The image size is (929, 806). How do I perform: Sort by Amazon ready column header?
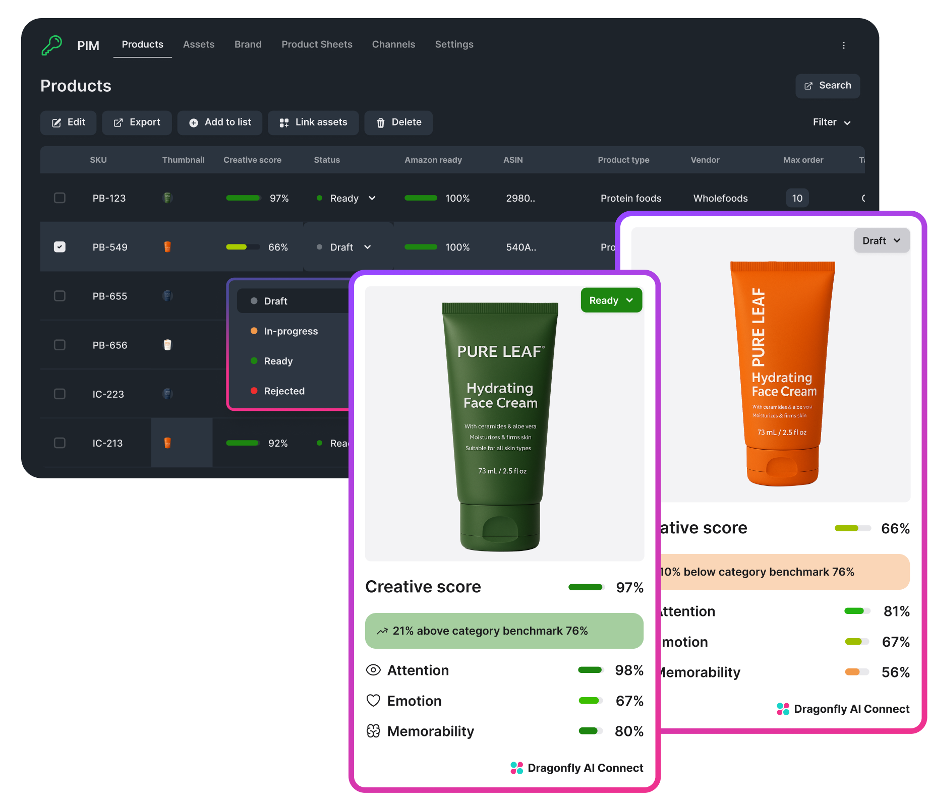[433, 160]
